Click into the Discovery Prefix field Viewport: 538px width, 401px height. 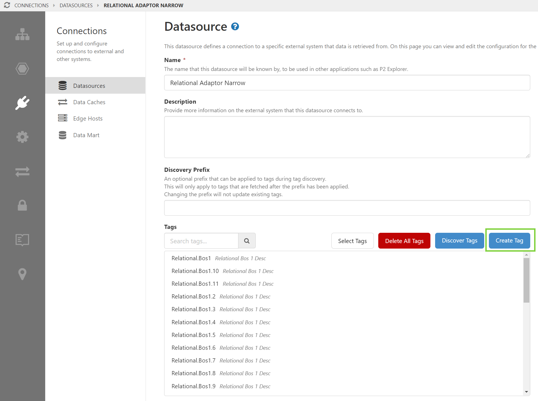(347, 208)
